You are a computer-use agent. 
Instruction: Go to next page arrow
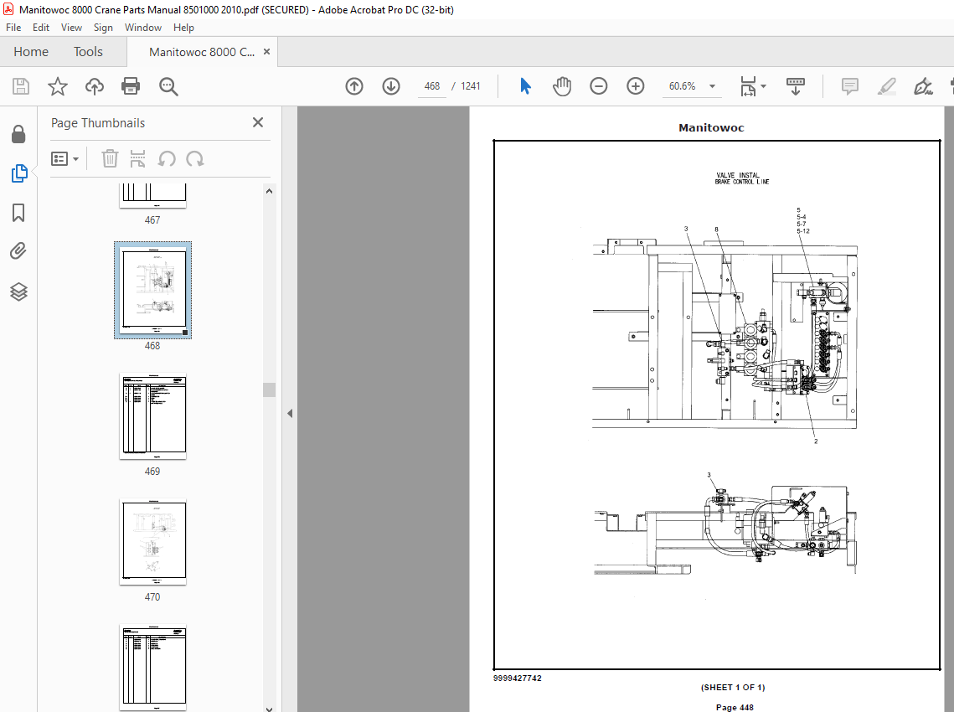tap(391, 86)
